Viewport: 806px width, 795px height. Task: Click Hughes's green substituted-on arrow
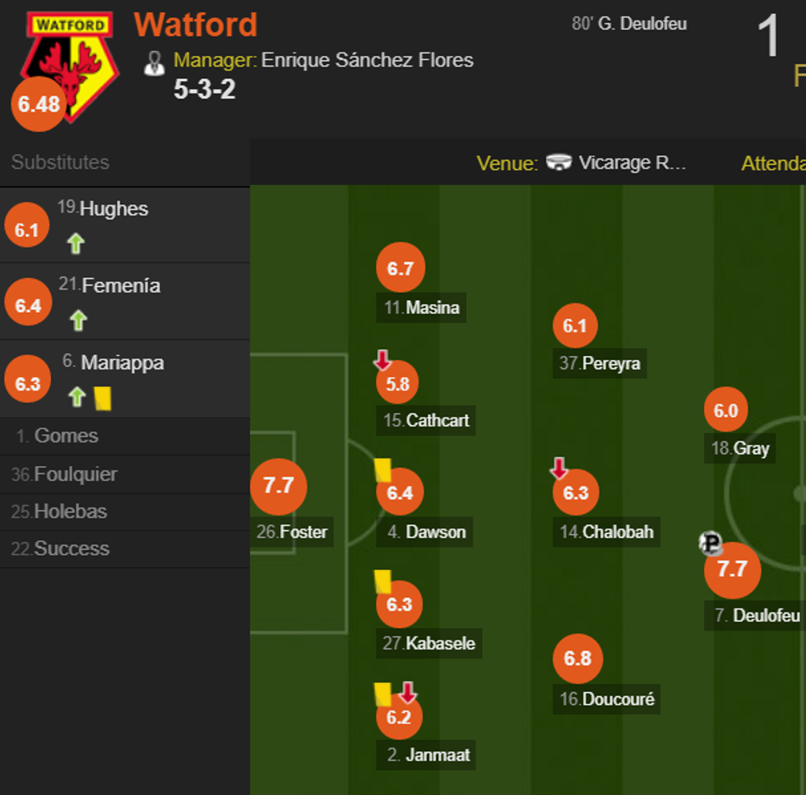tap(76, 243)
